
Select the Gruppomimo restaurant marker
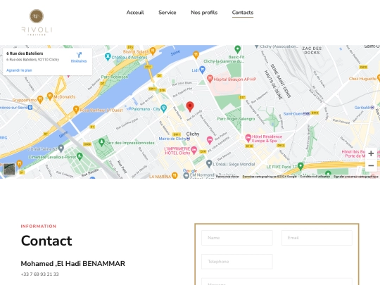[40, 99]
